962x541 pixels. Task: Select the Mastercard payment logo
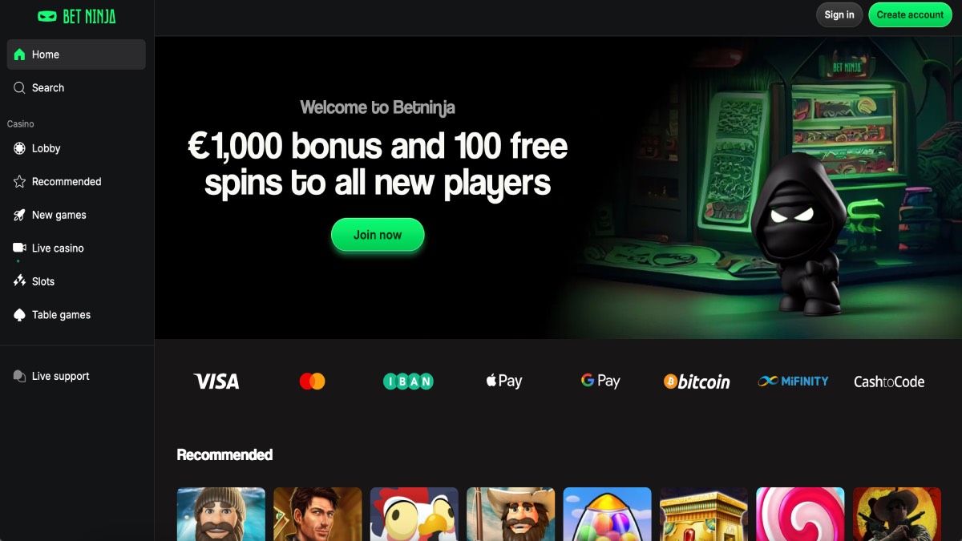click(x=312, y=382)
